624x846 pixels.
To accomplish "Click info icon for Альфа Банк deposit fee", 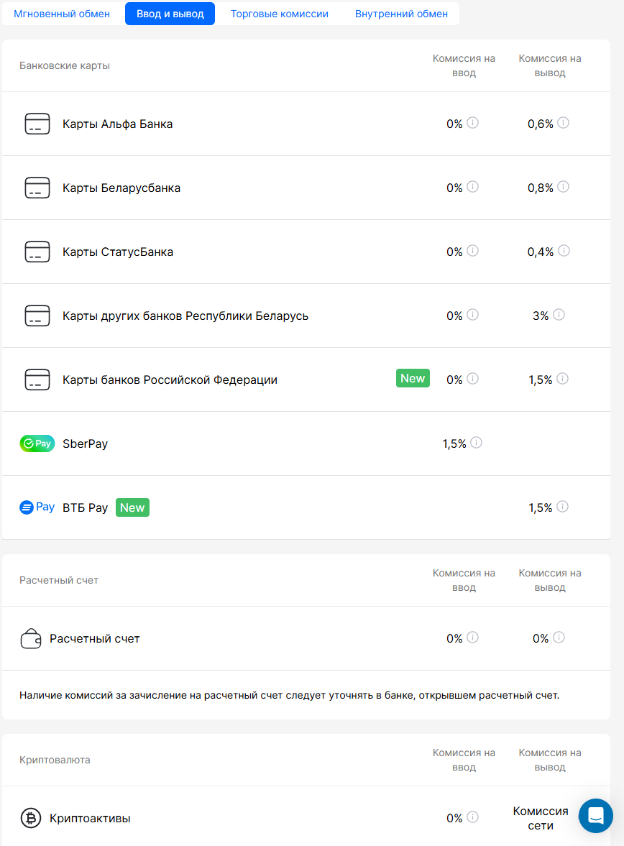I will [472, 123].
